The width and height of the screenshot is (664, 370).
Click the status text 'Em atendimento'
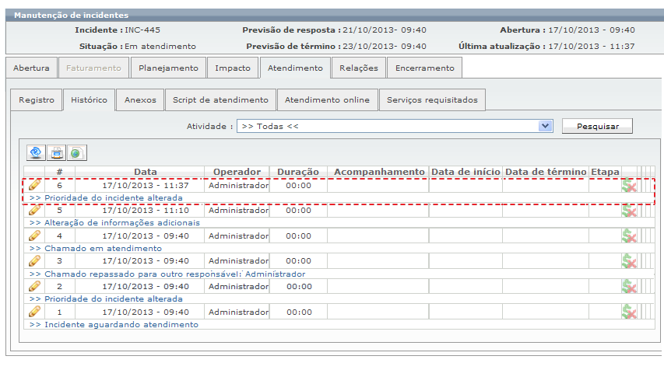tap(160, 46)
